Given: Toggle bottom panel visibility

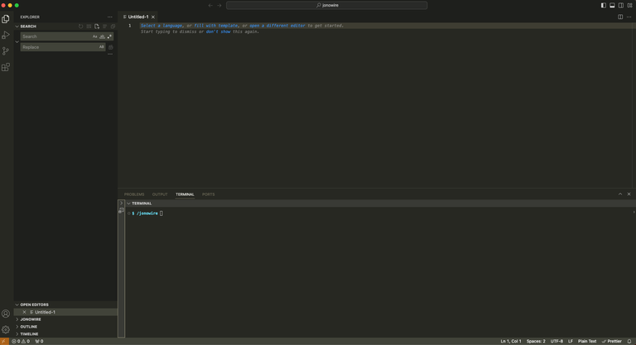Looking at the screenshot, I should [612, 5].
